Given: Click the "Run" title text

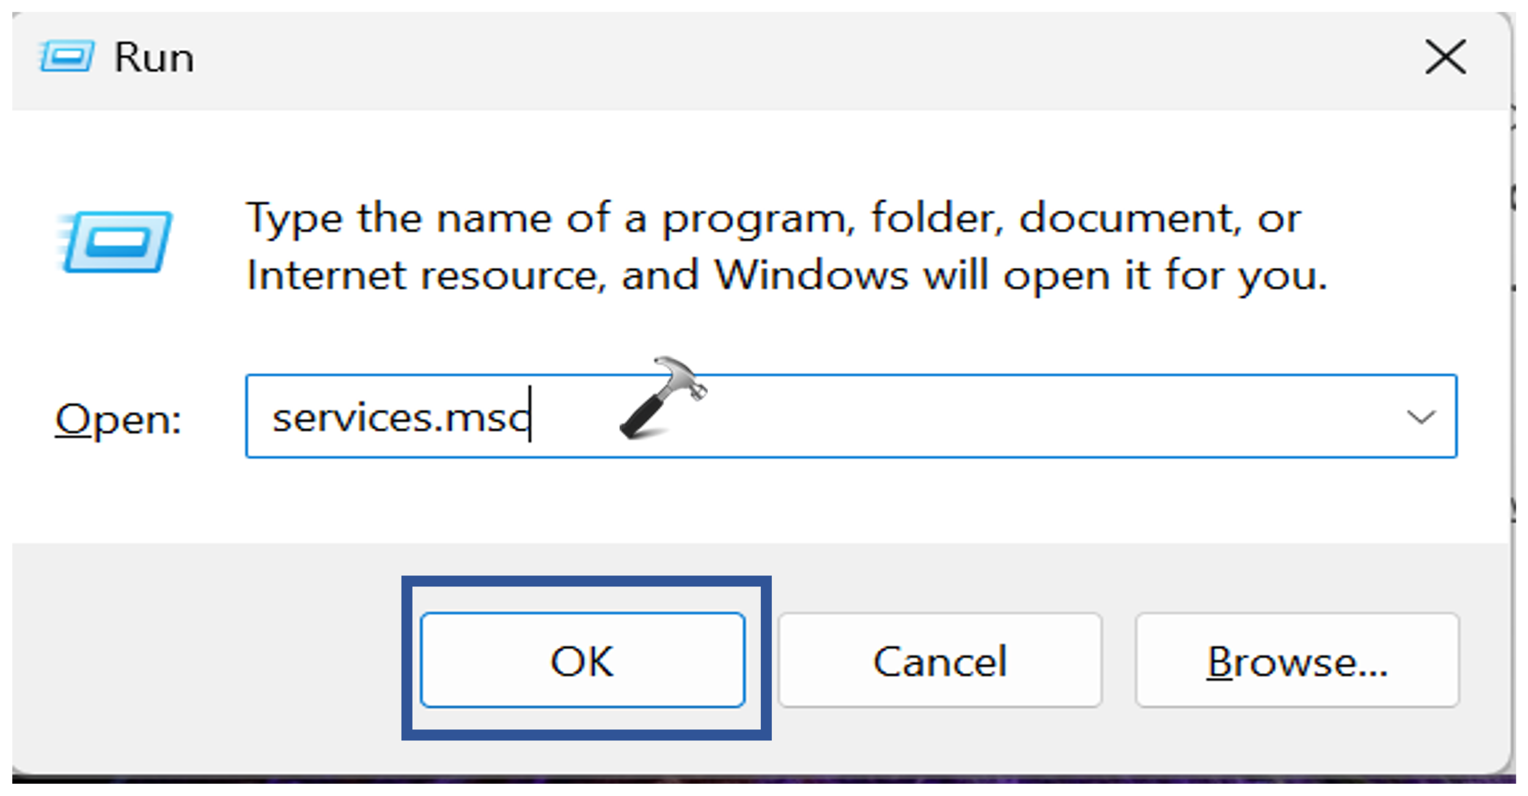Looking at the screenshot, I should pos(154,58).
